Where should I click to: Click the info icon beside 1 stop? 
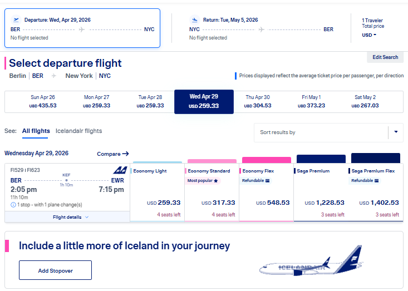click(13, 205)
